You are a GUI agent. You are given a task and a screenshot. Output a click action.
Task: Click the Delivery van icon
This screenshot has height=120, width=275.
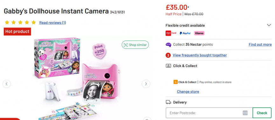tap(168, 102)
